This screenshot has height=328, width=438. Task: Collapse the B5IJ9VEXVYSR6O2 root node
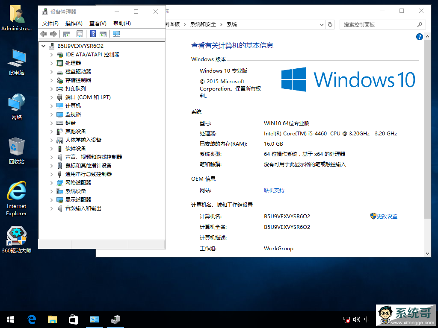(x=43, y=46)
